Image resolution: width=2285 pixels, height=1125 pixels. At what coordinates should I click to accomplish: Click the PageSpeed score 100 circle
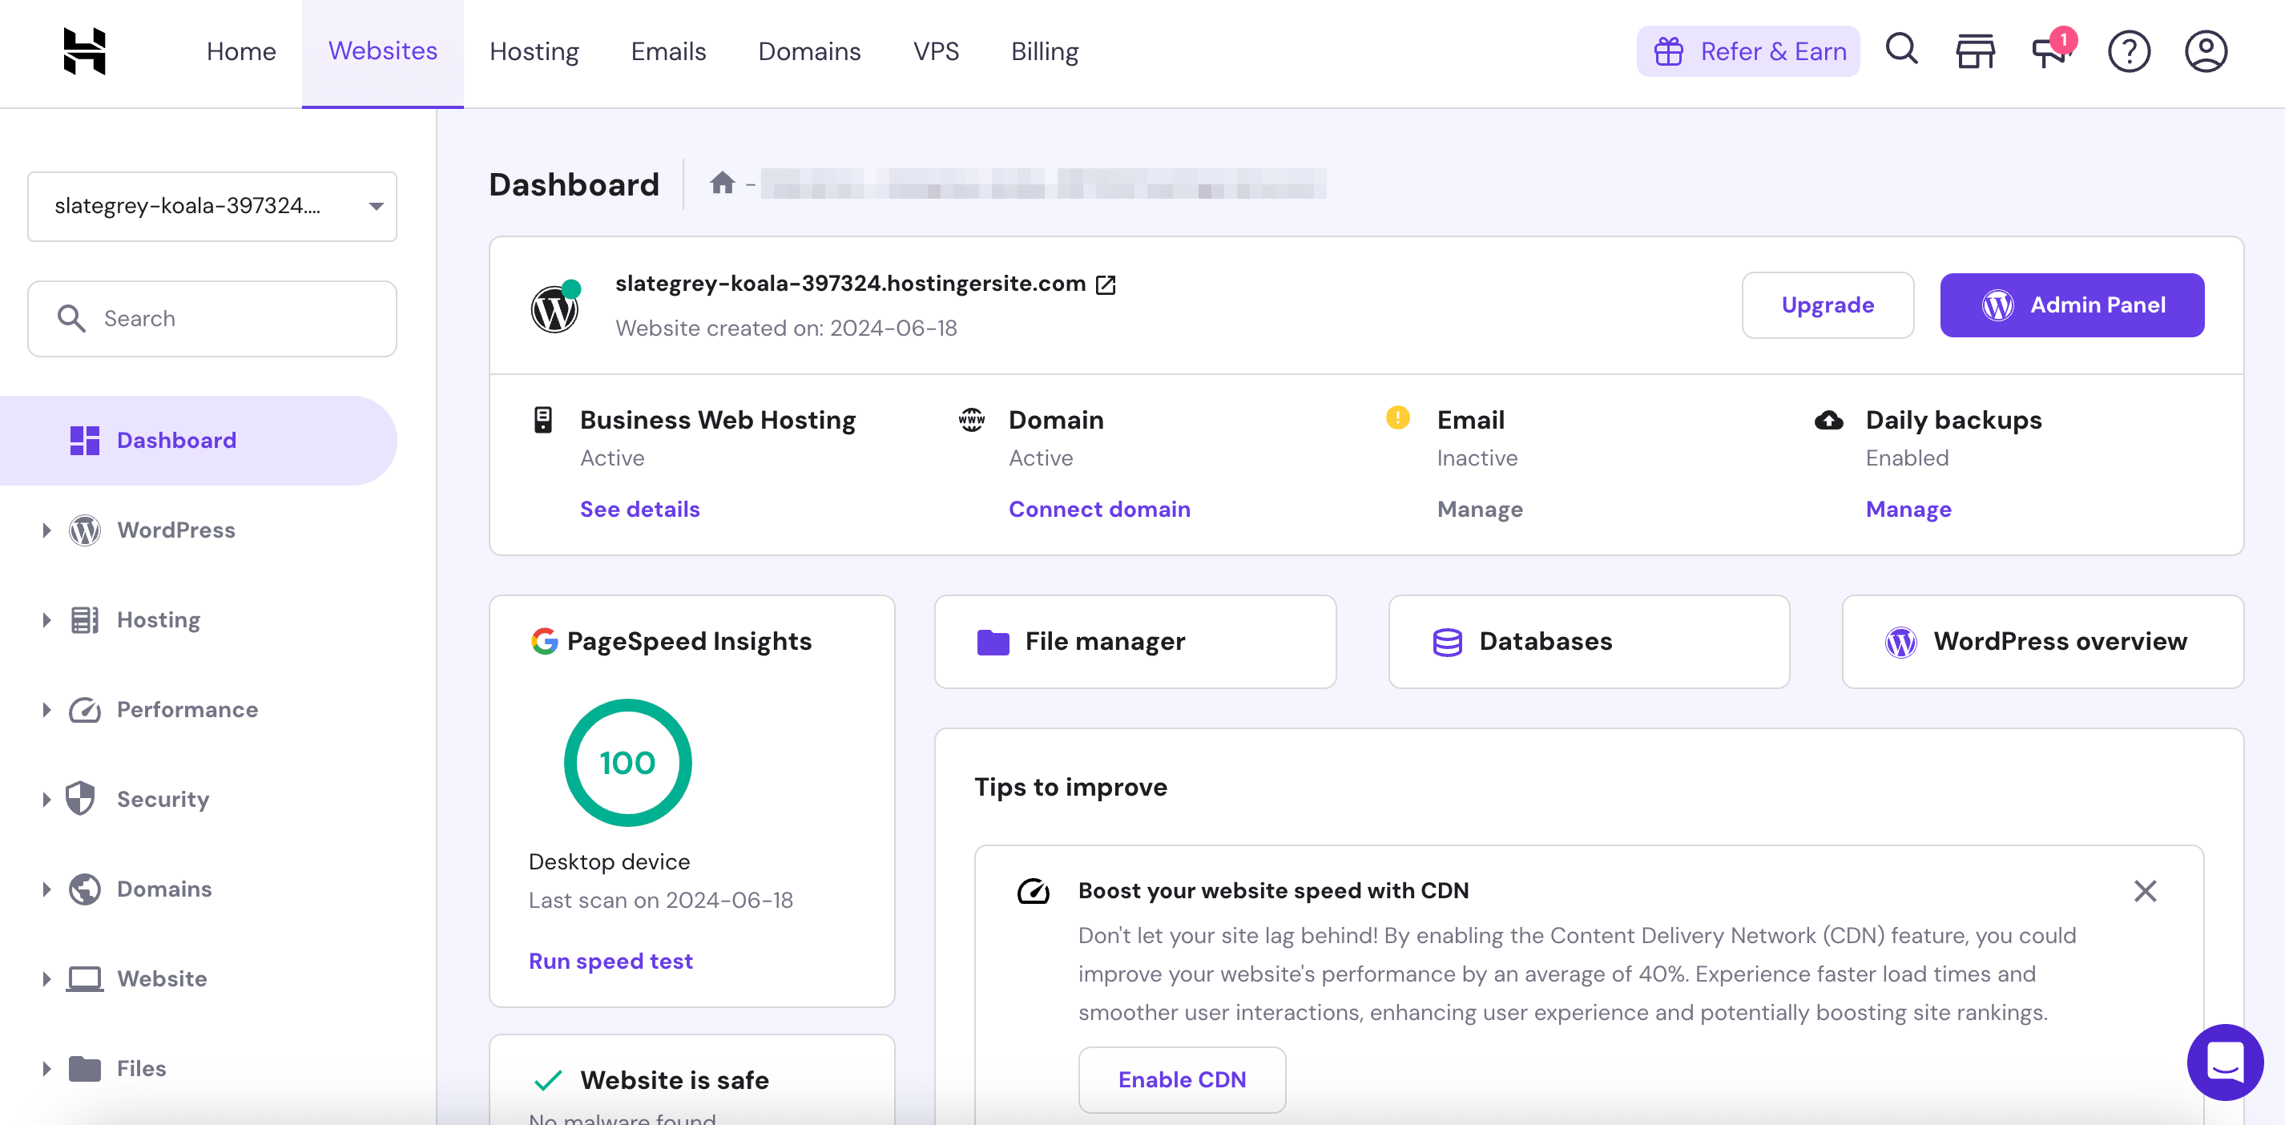[627, 763]
